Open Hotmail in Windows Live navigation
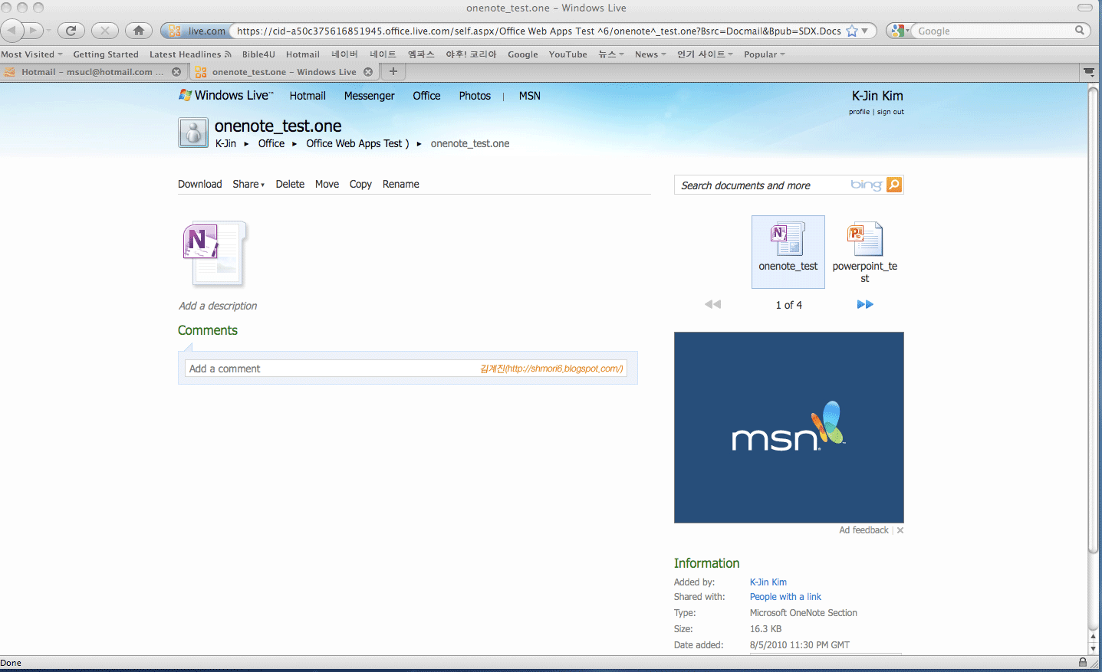 308,96
